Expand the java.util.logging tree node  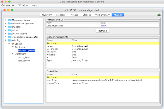pos(6,33)
